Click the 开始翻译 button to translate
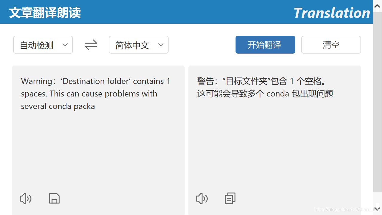382x215 pixels. click(265, 45)
